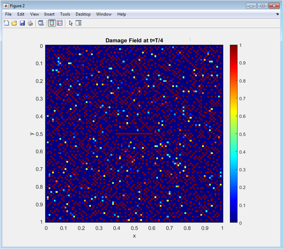Click the New Figure toolbar icon
The width and height of the screenshot is (283, 249).
point(6,23)
